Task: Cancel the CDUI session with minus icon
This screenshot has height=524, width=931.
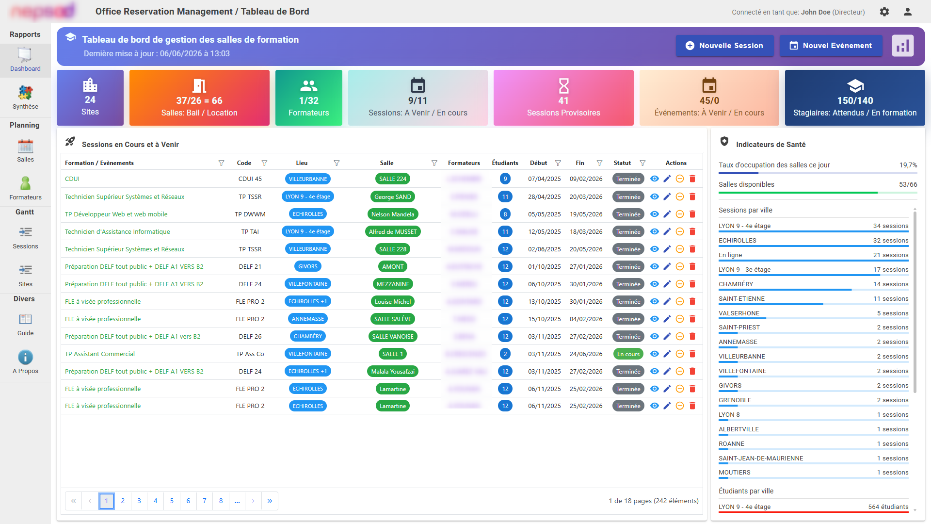Action: [x=680, y=179]
